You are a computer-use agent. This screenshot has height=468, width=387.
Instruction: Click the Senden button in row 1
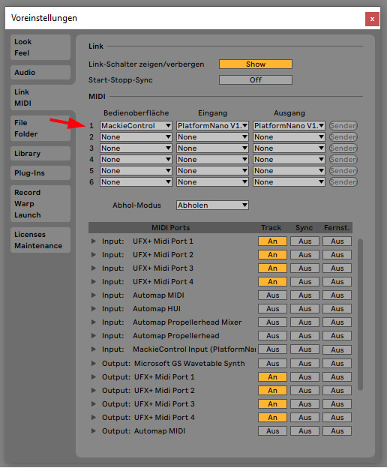click(343, 126)
